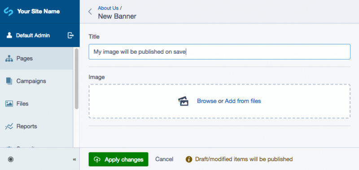The image size is (359, 170).
Task: Click the Silverstripe logo icon
Action: (9, 12)
